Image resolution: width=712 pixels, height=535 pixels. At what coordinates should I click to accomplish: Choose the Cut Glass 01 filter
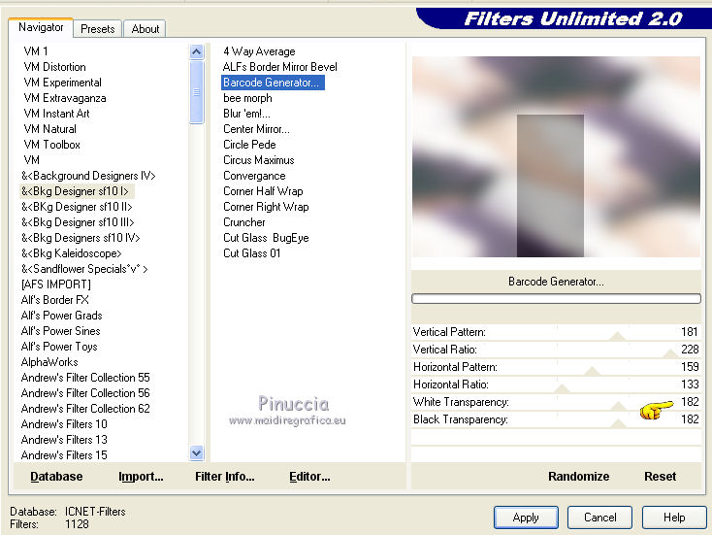click(x=251, y=253)
